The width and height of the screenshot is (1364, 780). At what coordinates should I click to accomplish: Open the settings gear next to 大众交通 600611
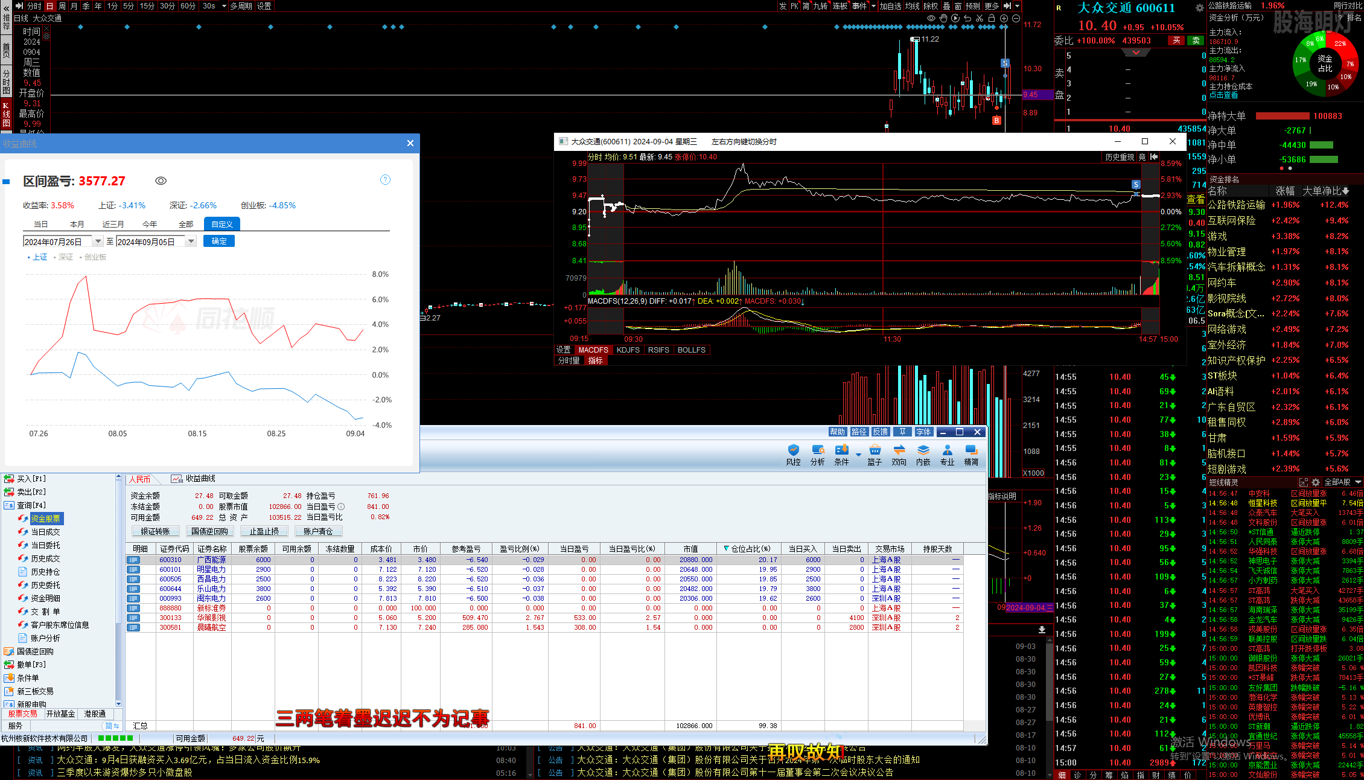1200,8
